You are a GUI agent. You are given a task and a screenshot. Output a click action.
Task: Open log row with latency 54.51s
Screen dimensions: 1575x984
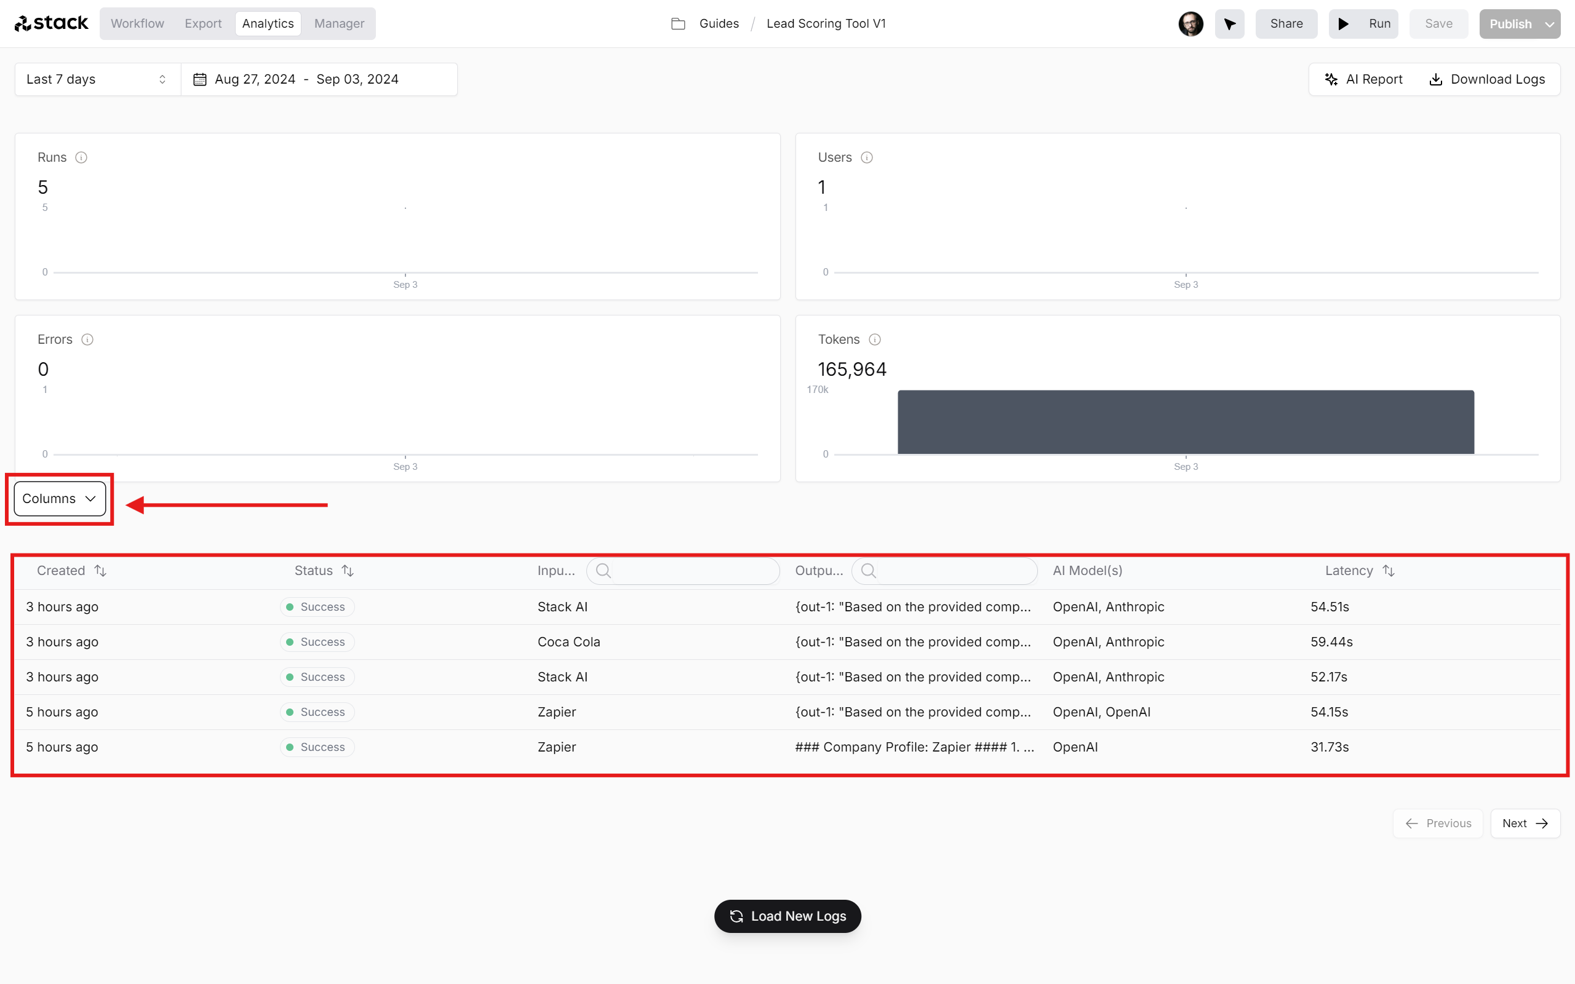(787, 607)
